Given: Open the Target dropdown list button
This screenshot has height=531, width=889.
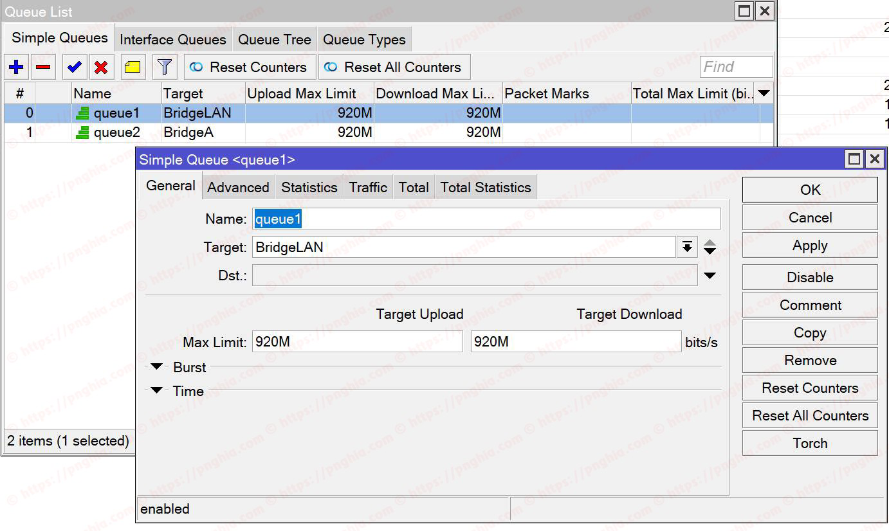Looking at the screenshot, I should pyautogui.click(x=687, y=247).
